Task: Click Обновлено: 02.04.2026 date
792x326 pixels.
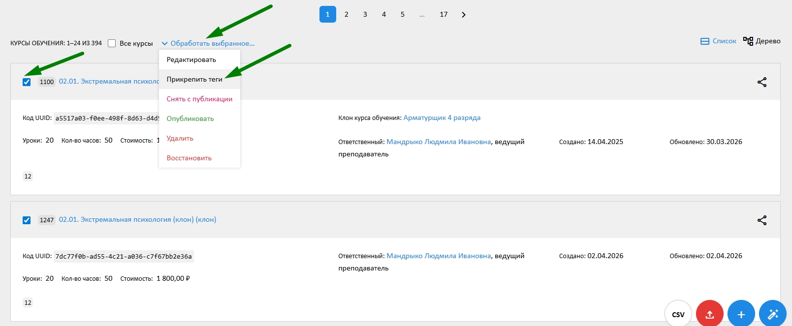Action: (706, 256)
